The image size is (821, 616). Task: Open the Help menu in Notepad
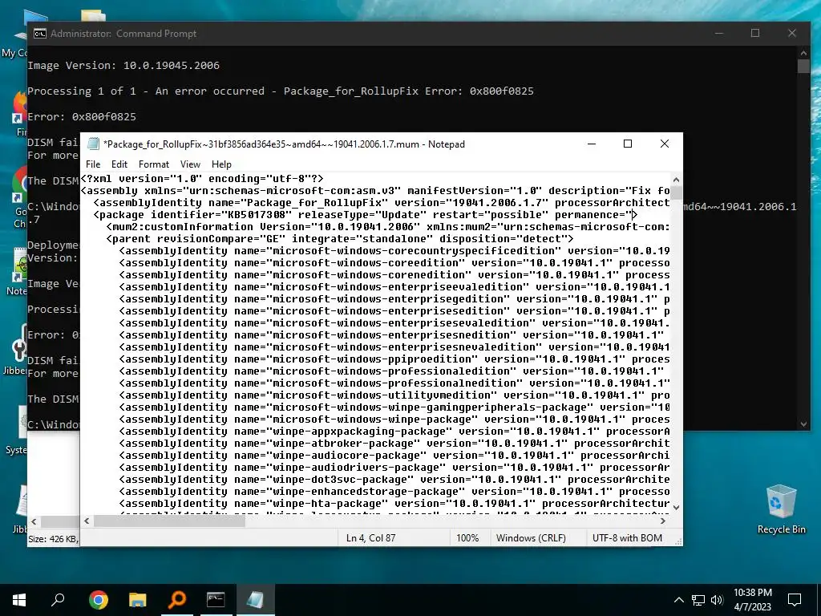[x=221, y=164]
